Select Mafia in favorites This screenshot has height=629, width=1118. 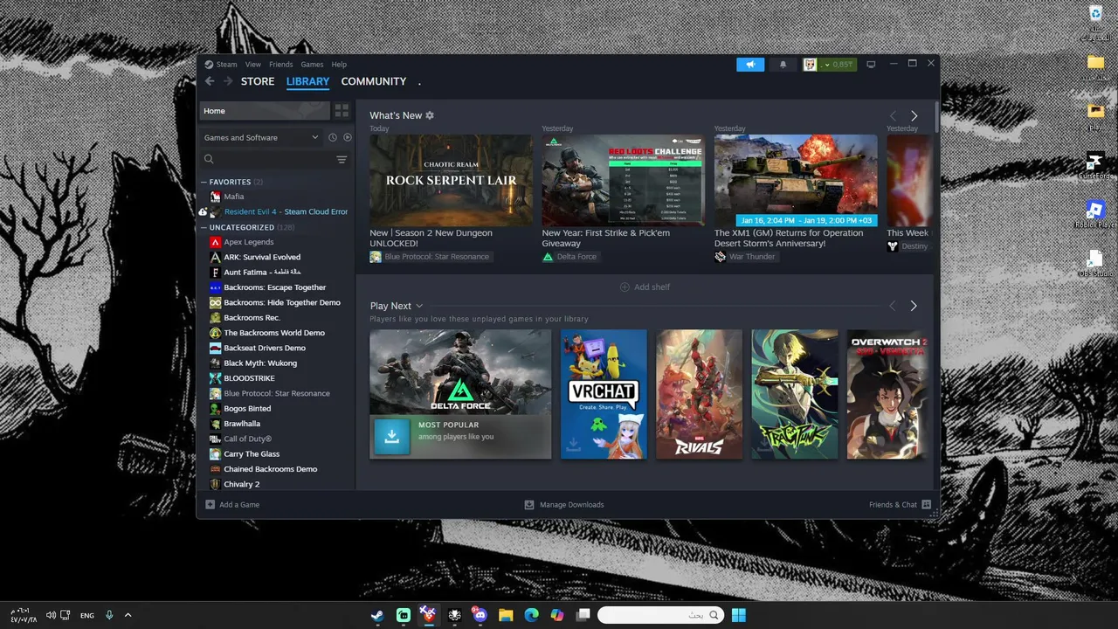(x=233, y=197)
